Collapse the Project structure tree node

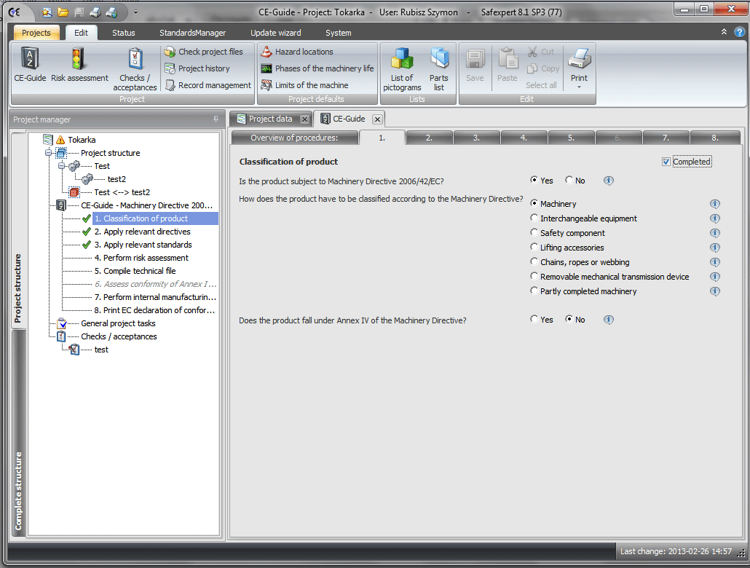[x=49, y=153]
